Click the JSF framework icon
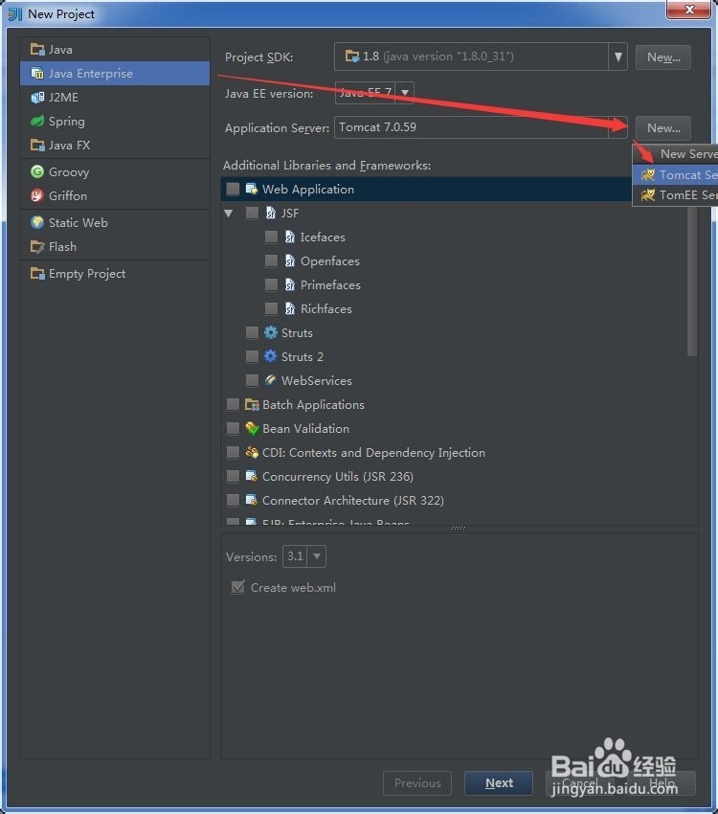Screen dimensions: 718x814 [271, 213]
